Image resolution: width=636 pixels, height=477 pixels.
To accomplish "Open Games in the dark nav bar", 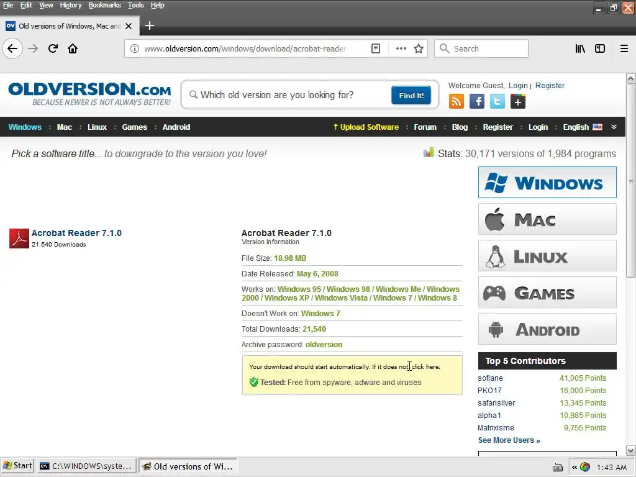I will click(x=135, y=127).
